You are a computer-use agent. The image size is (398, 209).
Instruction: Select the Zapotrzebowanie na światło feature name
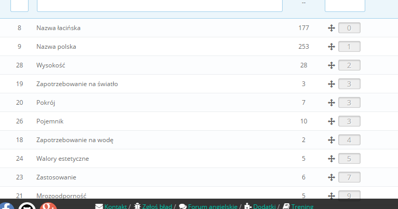coord(77,84)
